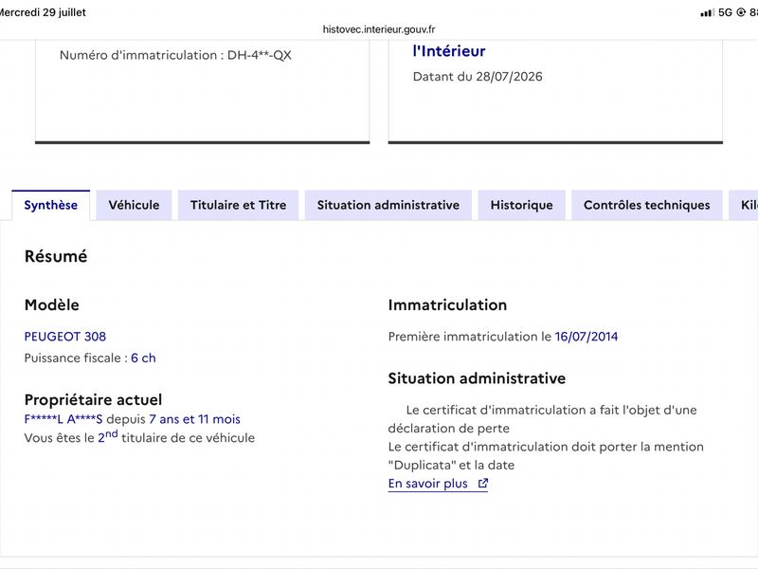Click the Modèle heading
This screenshot has height=569, width=758.
(52, 304)
